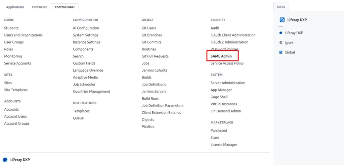Open the Commerce tab
This screenshot has width=344, height=165.
coord(39,7)
